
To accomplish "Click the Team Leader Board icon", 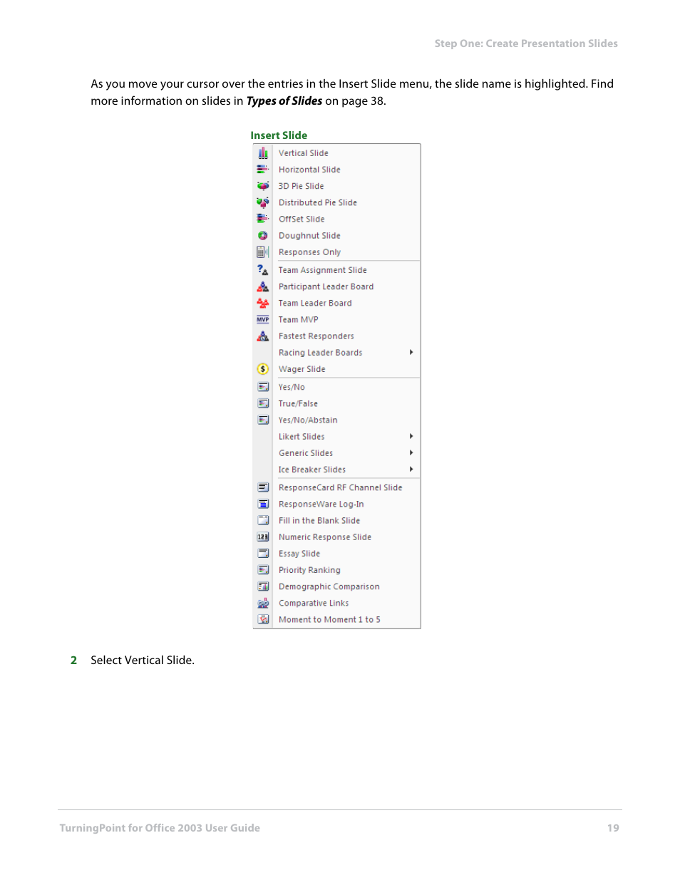I will (x=263, y=303).
